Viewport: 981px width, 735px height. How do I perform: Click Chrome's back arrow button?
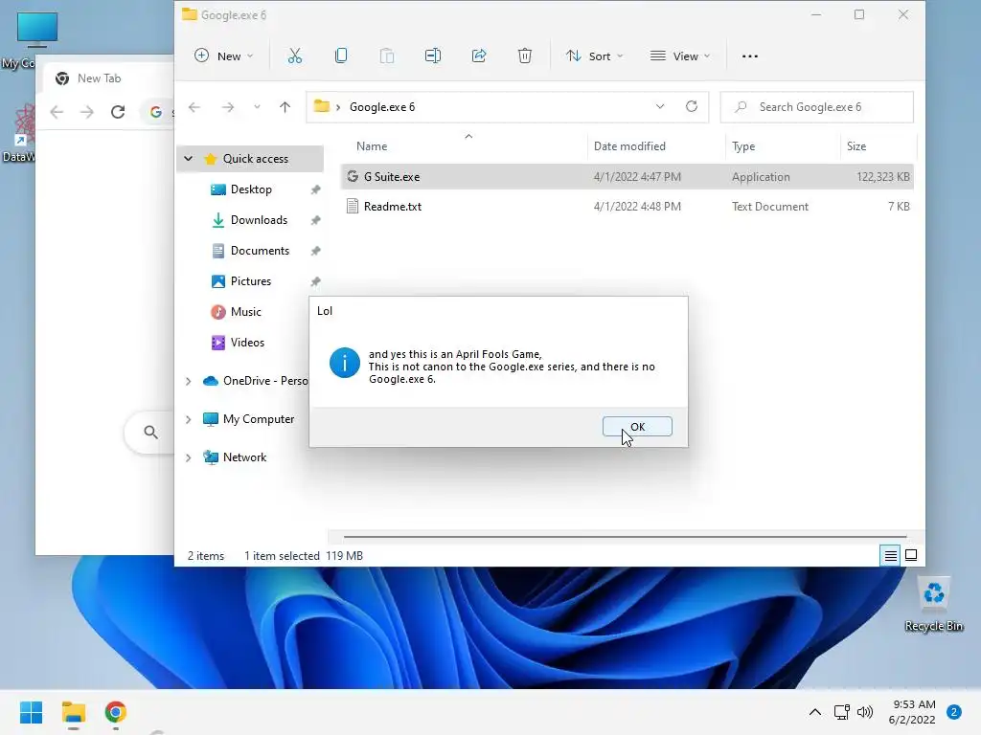pyautogui.click(x=57, y=112)
